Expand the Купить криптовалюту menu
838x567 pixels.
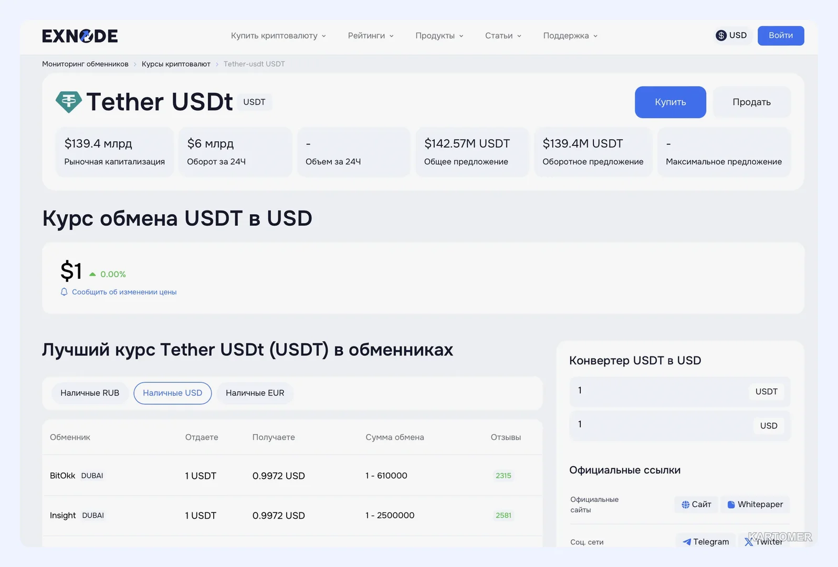pyautogui.click(x=278, y=36)
